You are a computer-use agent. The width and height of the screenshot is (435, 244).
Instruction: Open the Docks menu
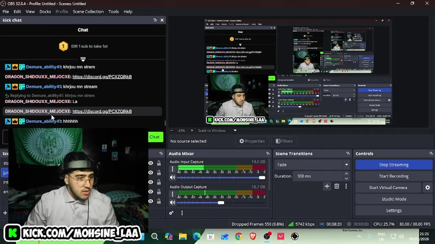point(45,12)
